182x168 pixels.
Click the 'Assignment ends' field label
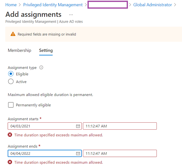pyautogui.click(x=23, y=146)
